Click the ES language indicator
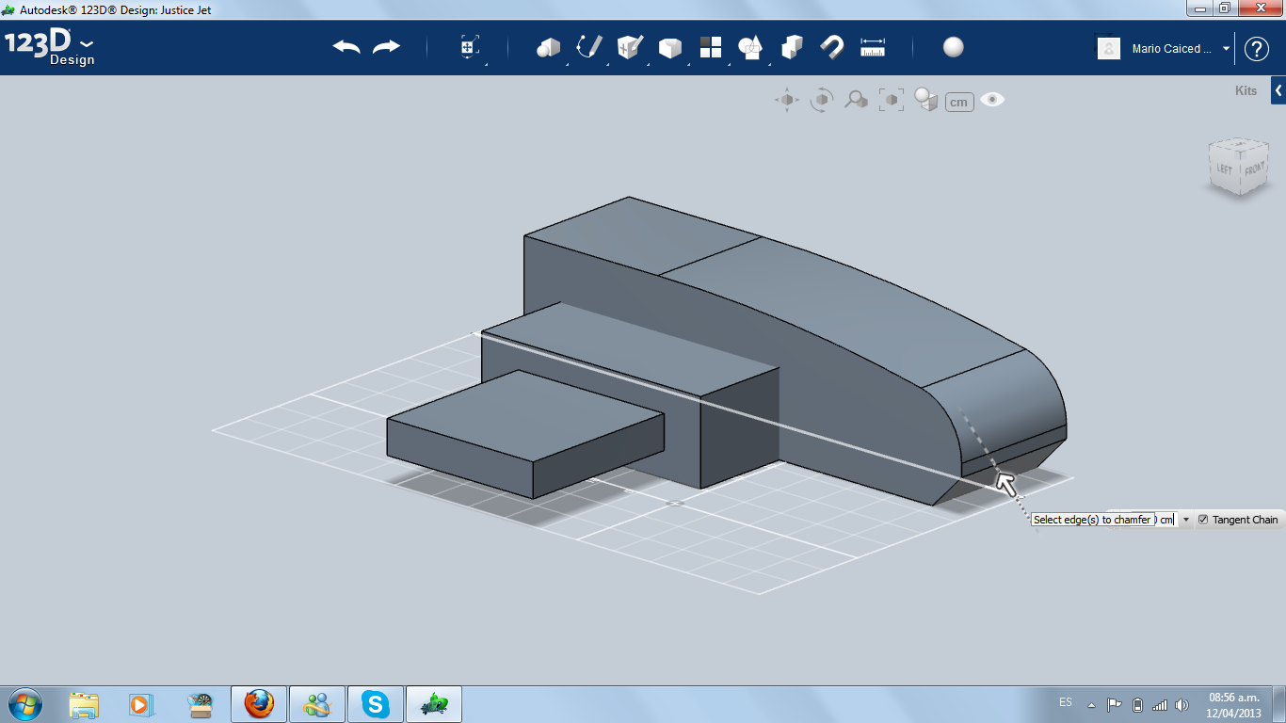This screenshot has width=1286, height=723. pos(1066,702)
